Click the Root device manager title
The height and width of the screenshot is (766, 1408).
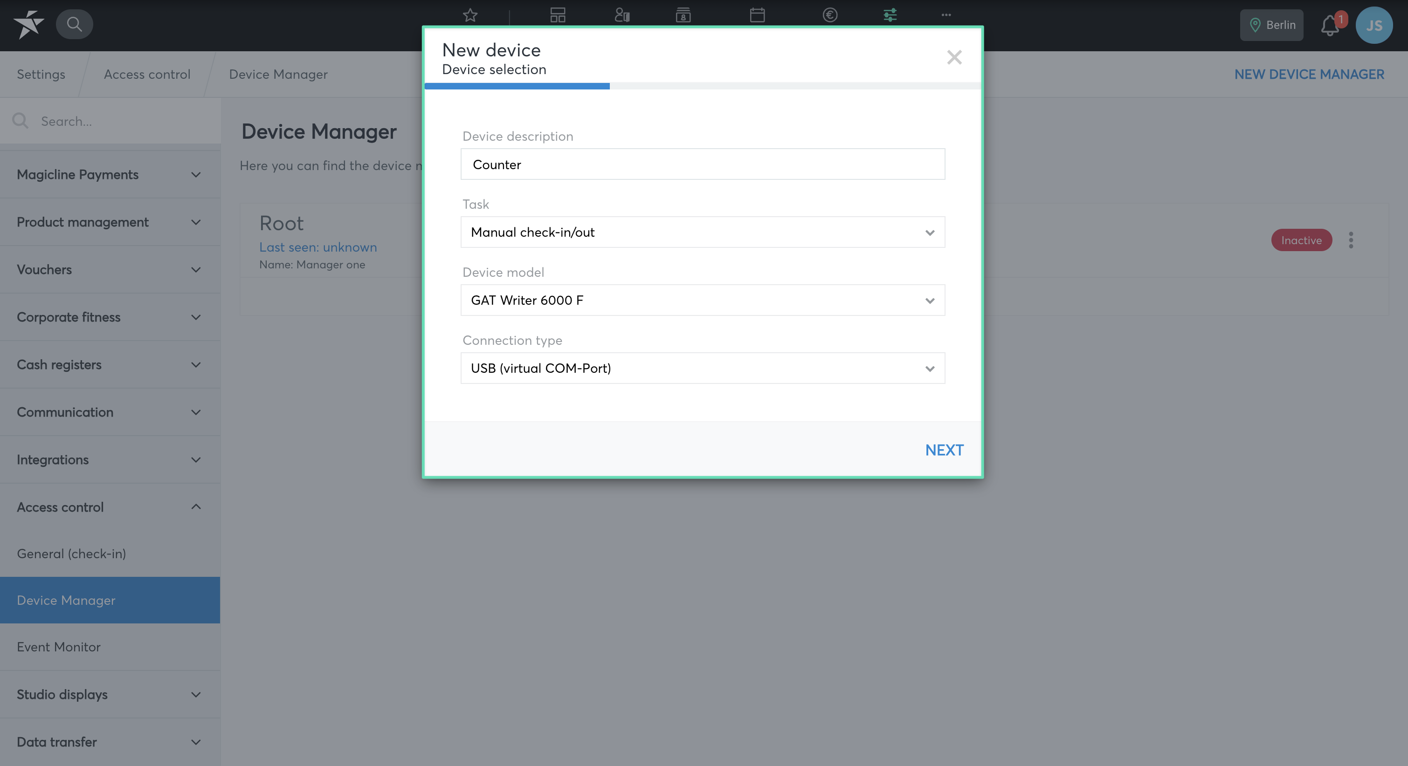pyautogui.click(x=282, y=224)
